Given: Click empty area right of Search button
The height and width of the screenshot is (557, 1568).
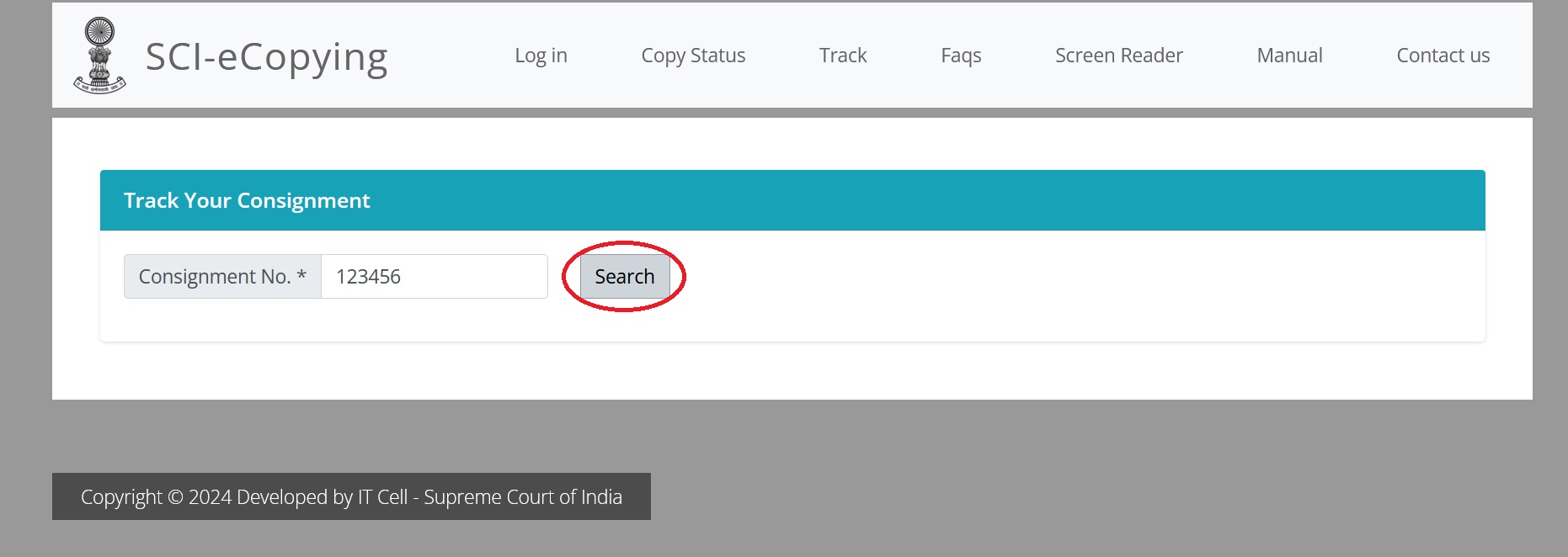Looking at the screenshot, I should pos(1011,277).
